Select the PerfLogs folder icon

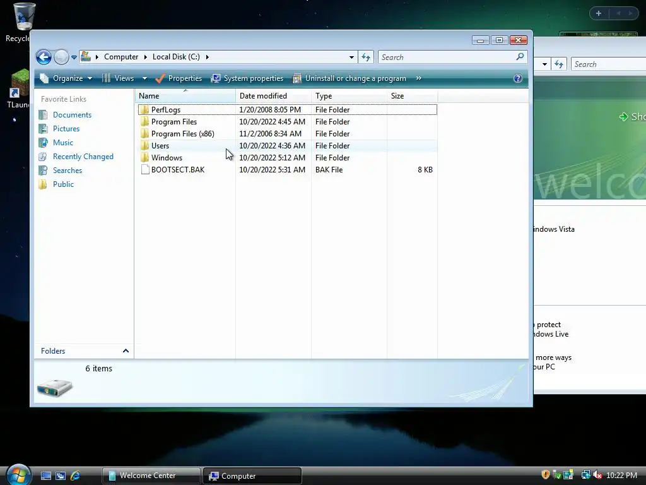tap(144, 110)
